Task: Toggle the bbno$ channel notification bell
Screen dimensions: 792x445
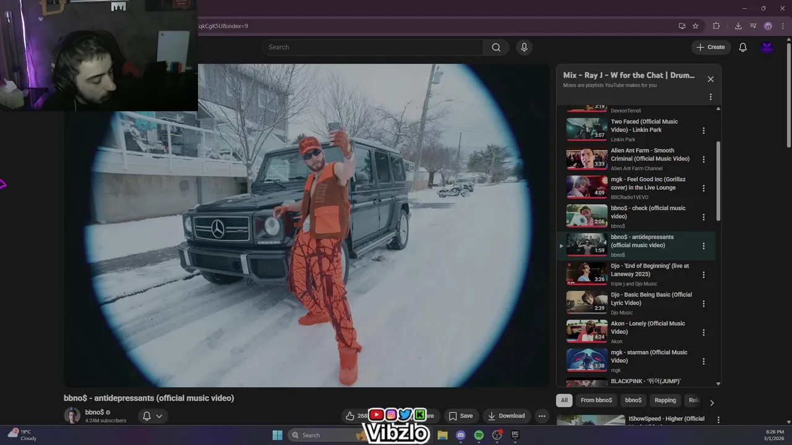Action: click(x=147, y=416)
